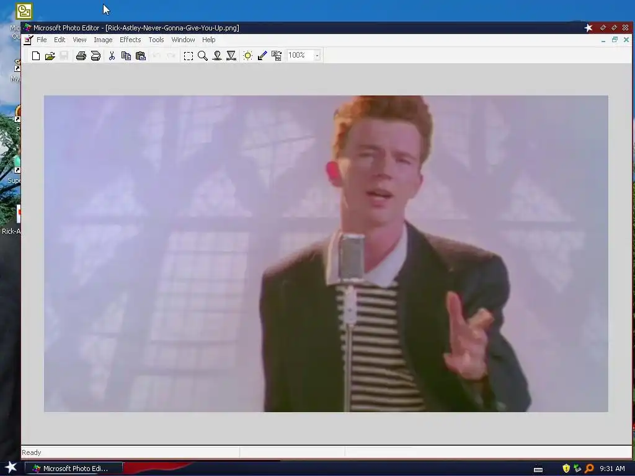This screenshot has height=476, width=635.
Task: Expand the 100% zoom dropdown arrow
Action: (317, 55)
